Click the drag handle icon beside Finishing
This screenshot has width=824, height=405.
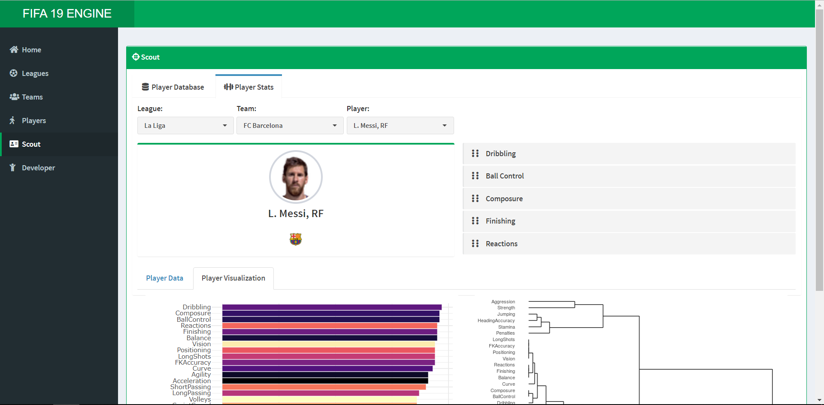pos(475,221)
